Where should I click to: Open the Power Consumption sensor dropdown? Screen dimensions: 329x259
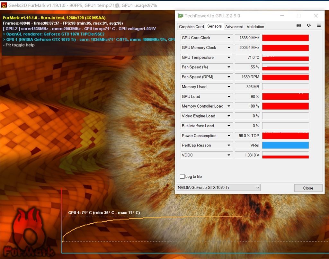tap(229, 136)
